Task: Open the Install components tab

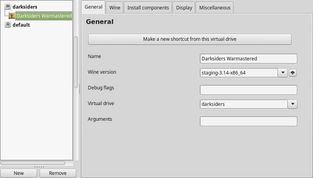Action: click(x=148, y=8)
